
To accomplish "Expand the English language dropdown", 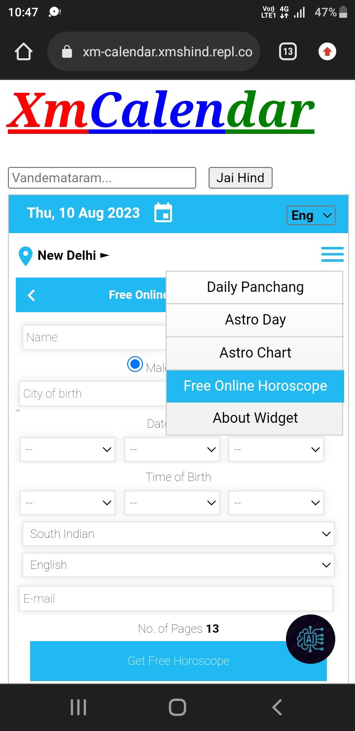I will click(x=178, y=565).
